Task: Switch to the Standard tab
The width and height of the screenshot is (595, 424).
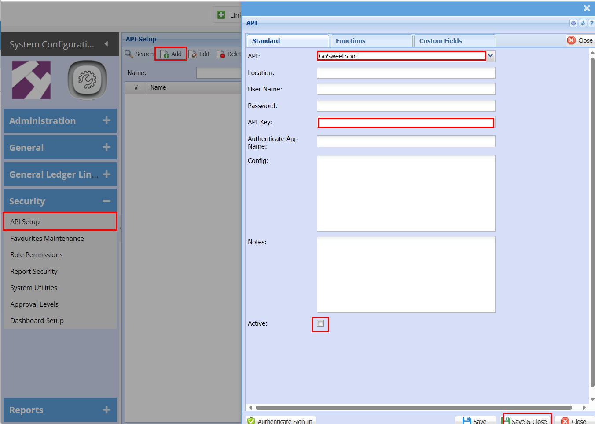Action: click(288, 41)
